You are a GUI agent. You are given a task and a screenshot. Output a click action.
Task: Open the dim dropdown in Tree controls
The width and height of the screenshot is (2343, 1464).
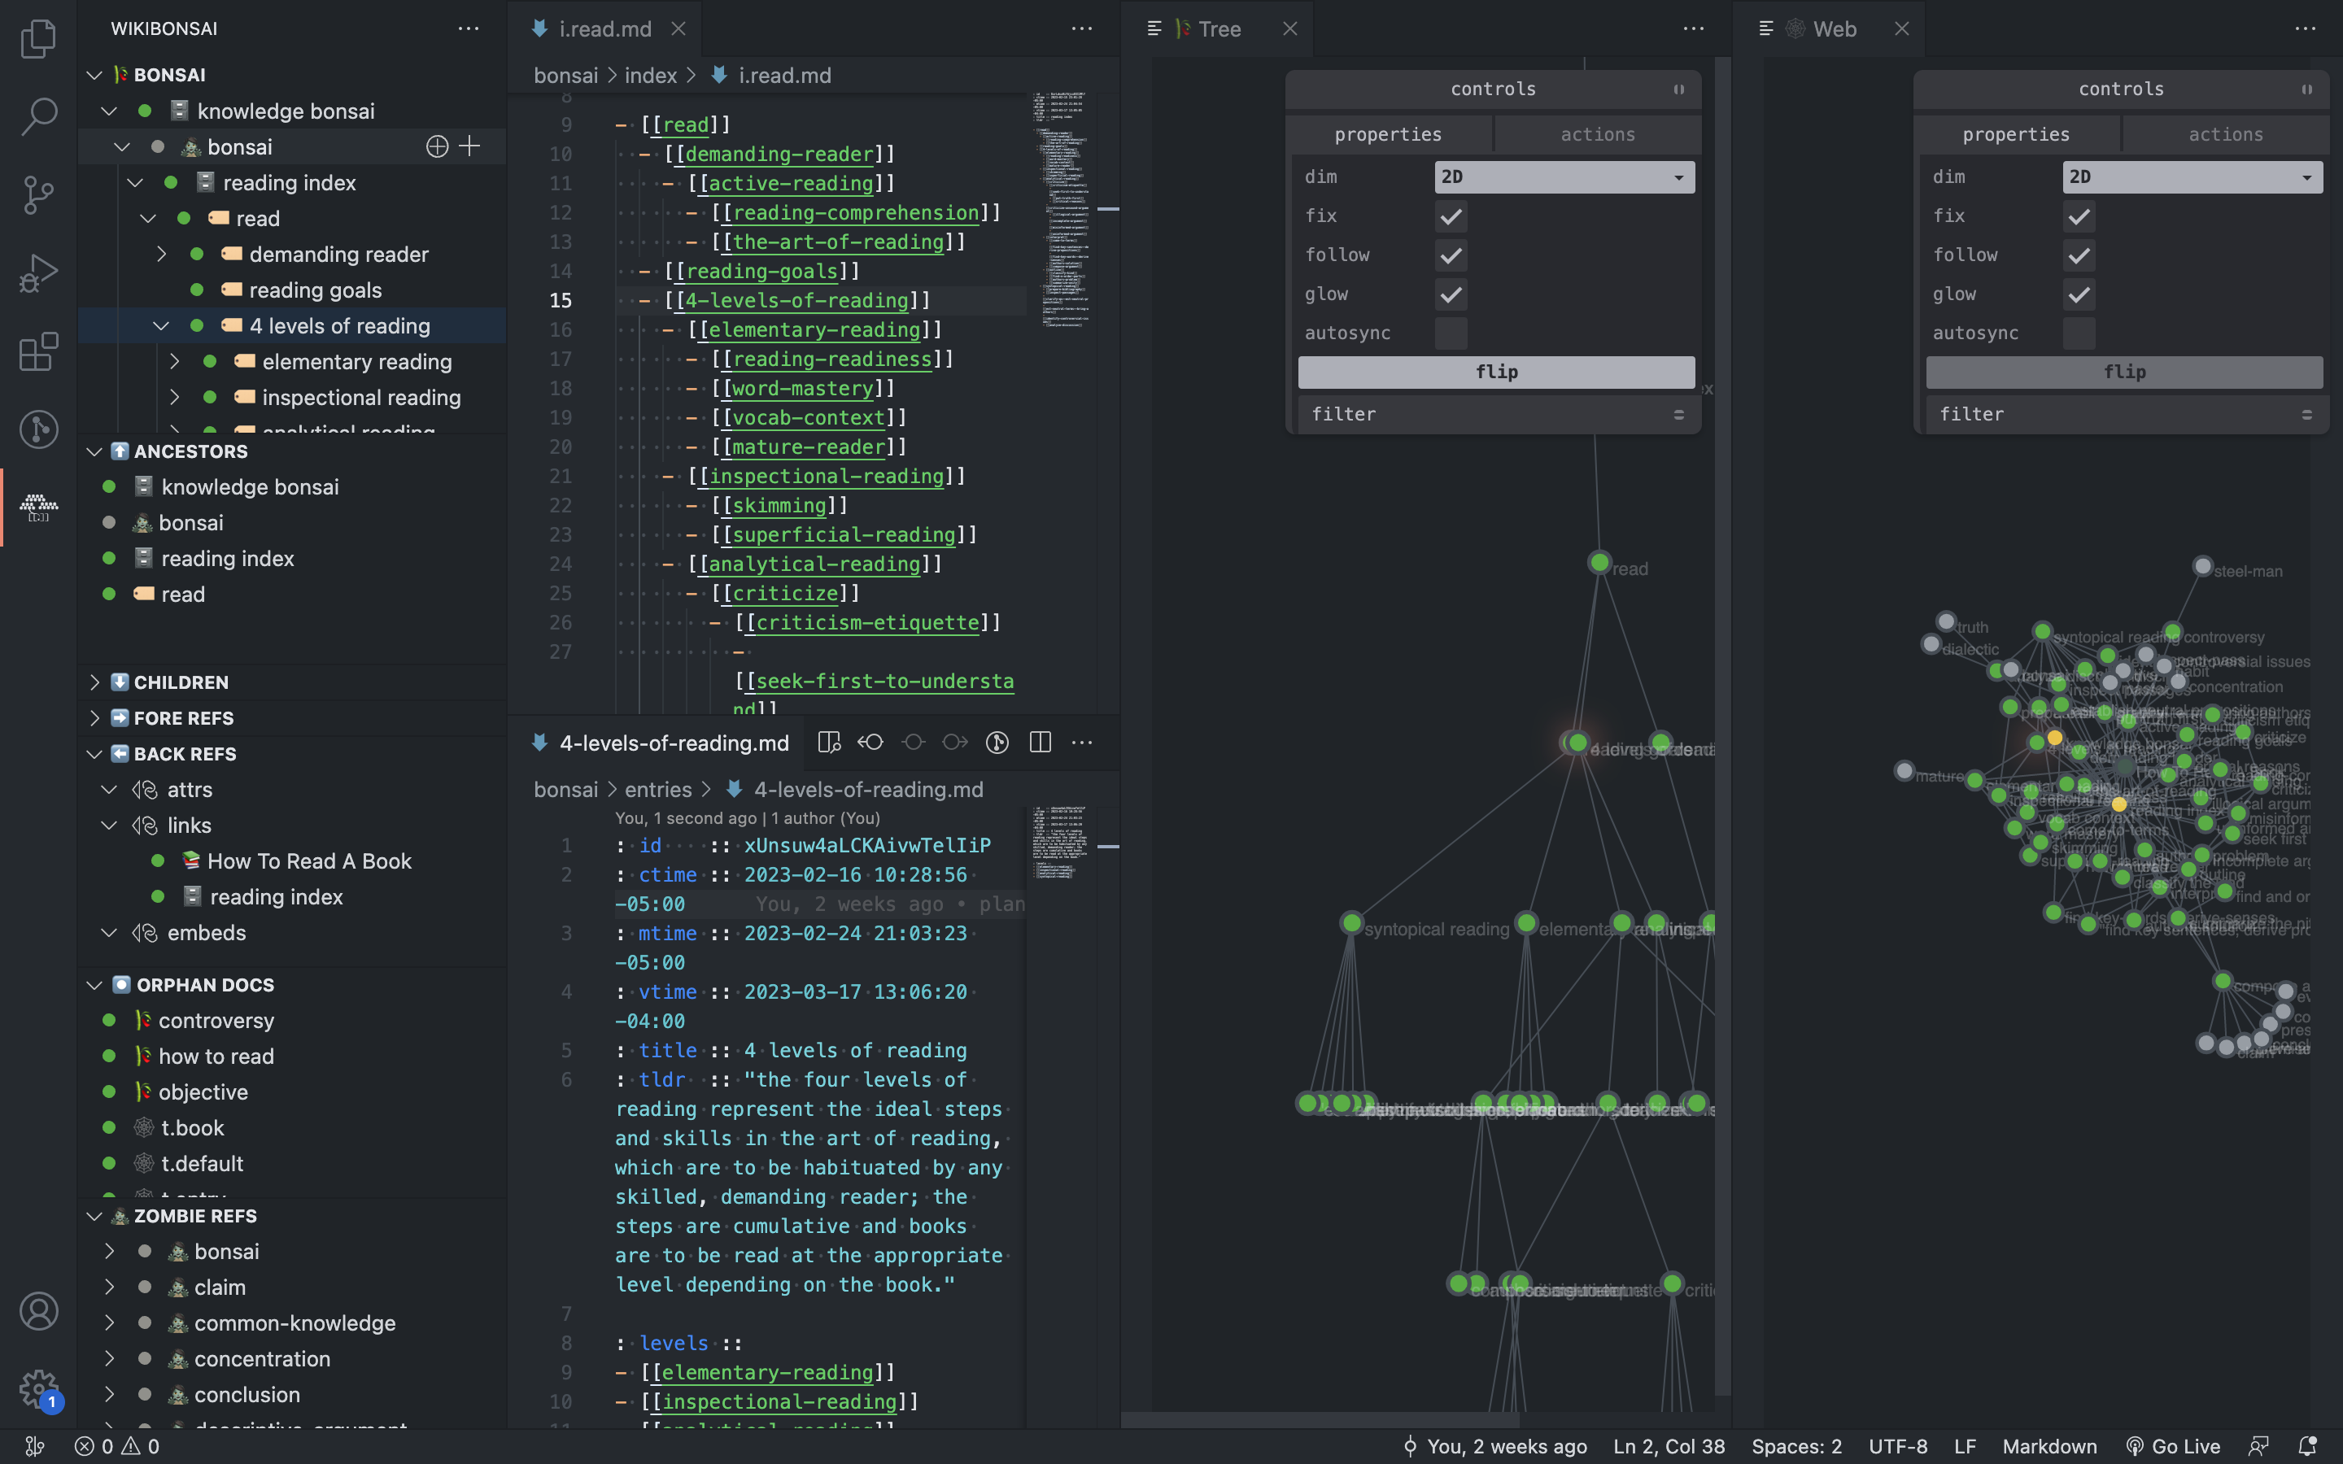(1563, 176)
